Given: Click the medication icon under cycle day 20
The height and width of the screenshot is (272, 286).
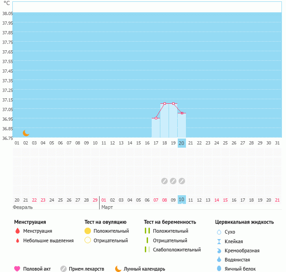Looking at the screenshot, I should (182, 181).
